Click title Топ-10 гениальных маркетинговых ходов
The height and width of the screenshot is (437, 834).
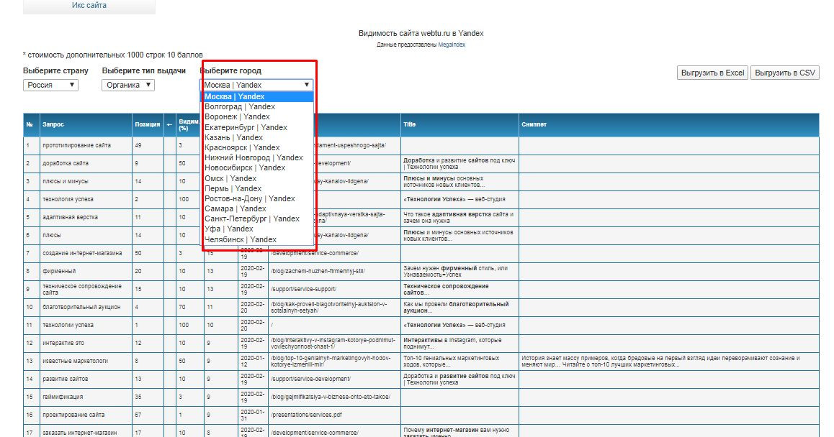(451, 361)
